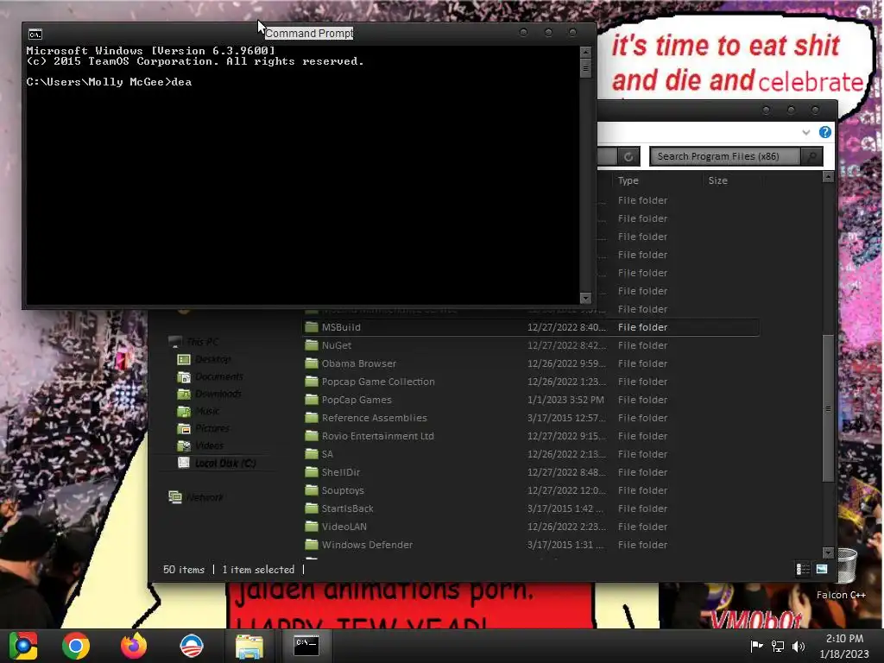Viewport: 884px width, 663px height.
Task: Open Pictures in navigation pane
Action: point(204,428)
